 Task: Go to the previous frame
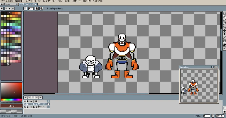(x=29, y=97)
